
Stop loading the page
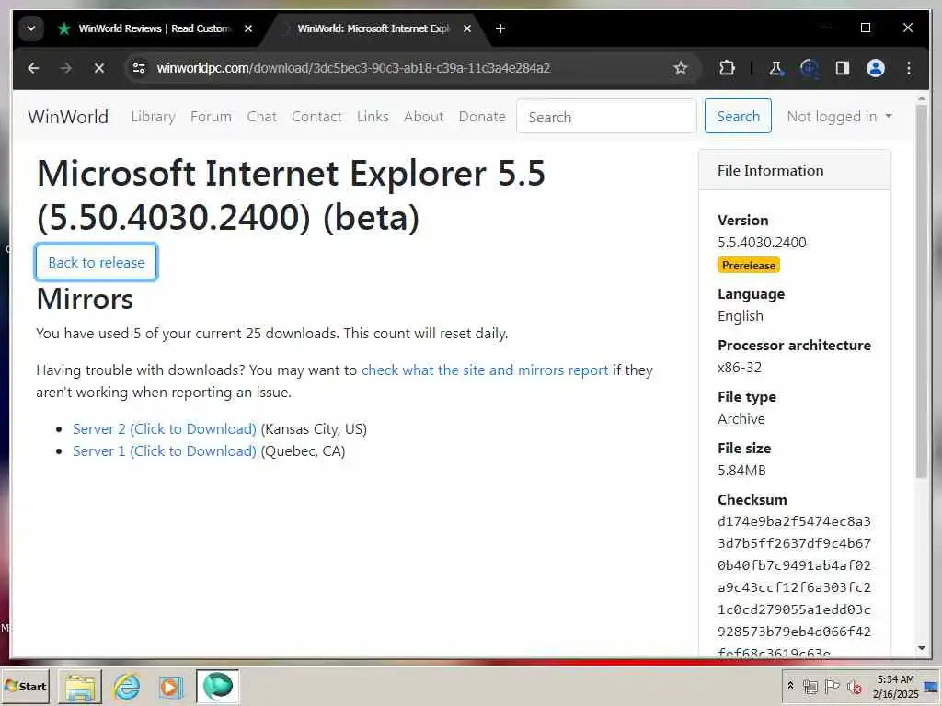tap(99, 68)
